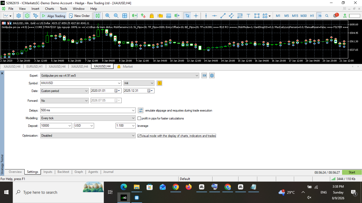This screenshot has height=203, width=362.
Task: Toggle chart shift icon
Action: (177, 16)
